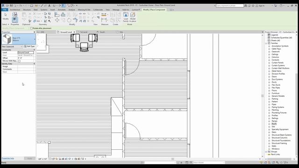The image size is (299, 168).
Task: Click the Modify arrow tool in the ribbon
Action: pos(6,16)
